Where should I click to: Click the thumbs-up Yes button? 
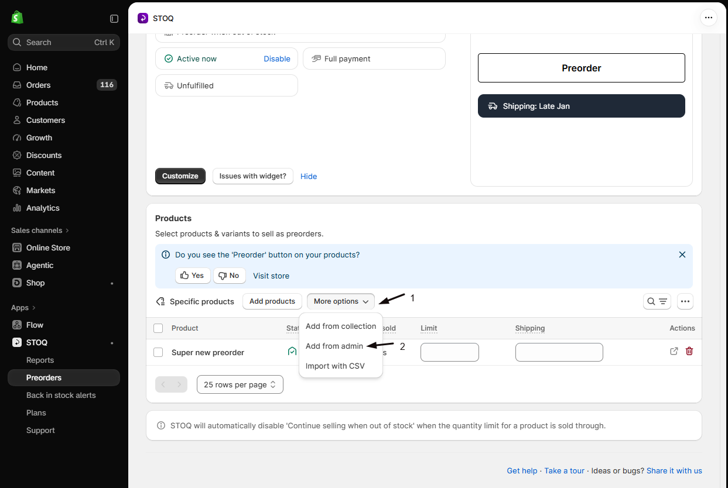[x=193, y=276]
